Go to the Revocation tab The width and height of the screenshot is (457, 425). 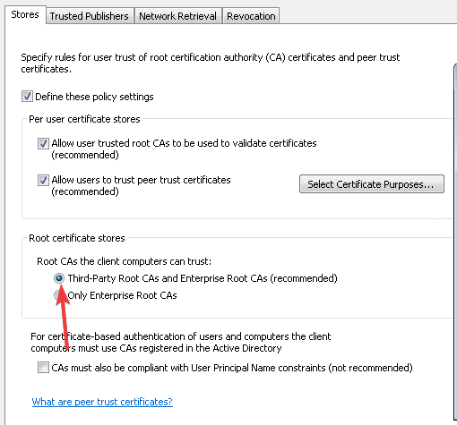251,16
